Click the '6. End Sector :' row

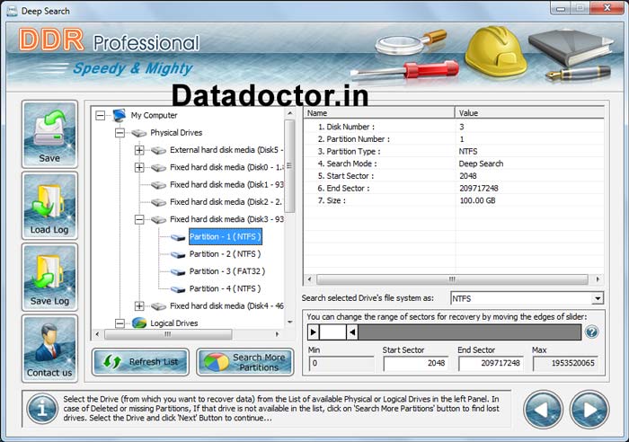tap(454, 188)
